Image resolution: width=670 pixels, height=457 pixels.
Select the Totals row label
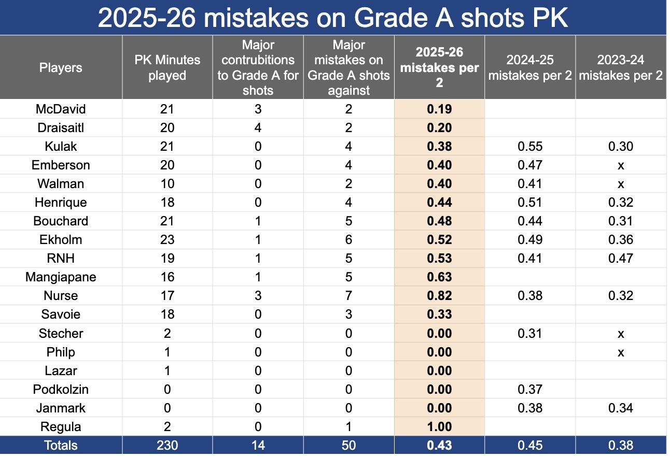click(x=61, y=446)
